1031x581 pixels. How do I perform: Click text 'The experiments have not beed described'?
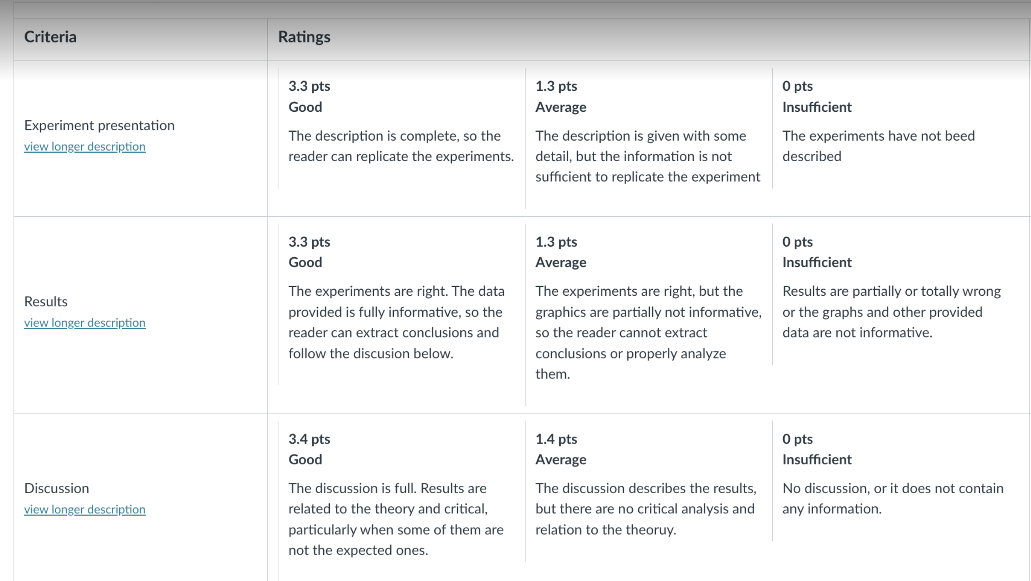pos(878,146)
